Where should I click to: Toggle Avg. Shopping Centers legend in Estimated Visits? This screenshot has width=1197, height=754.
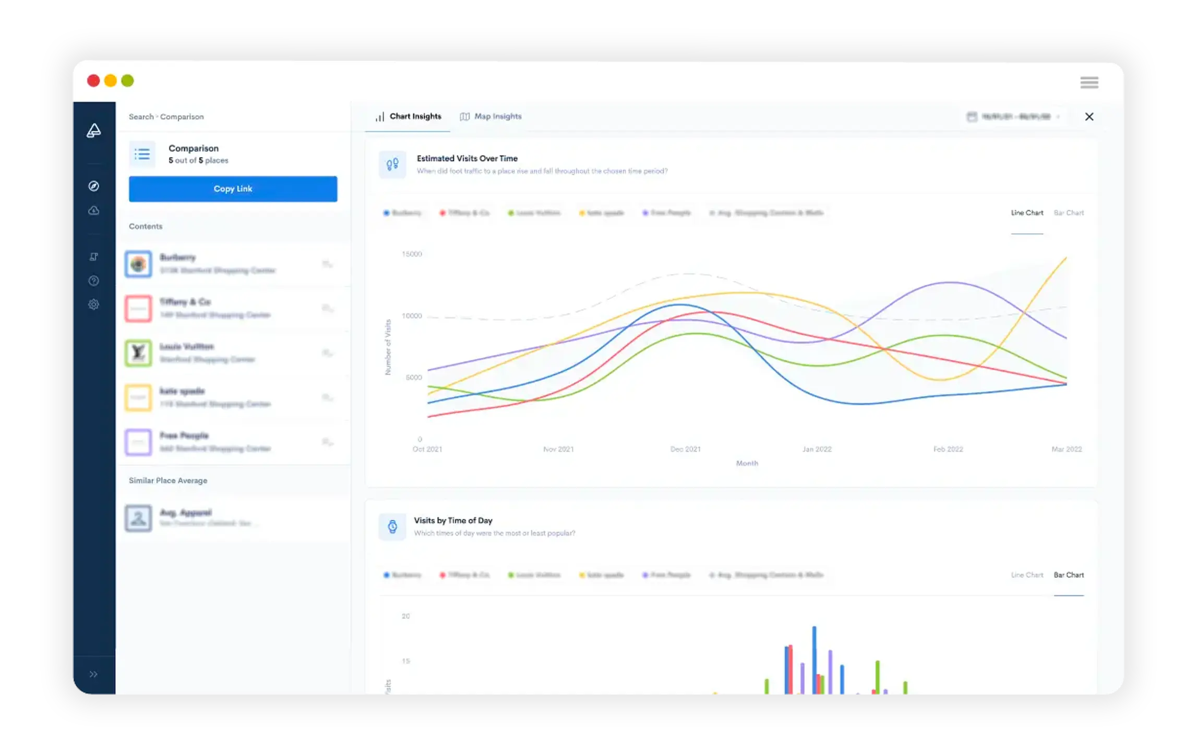(x=766, y=213)
